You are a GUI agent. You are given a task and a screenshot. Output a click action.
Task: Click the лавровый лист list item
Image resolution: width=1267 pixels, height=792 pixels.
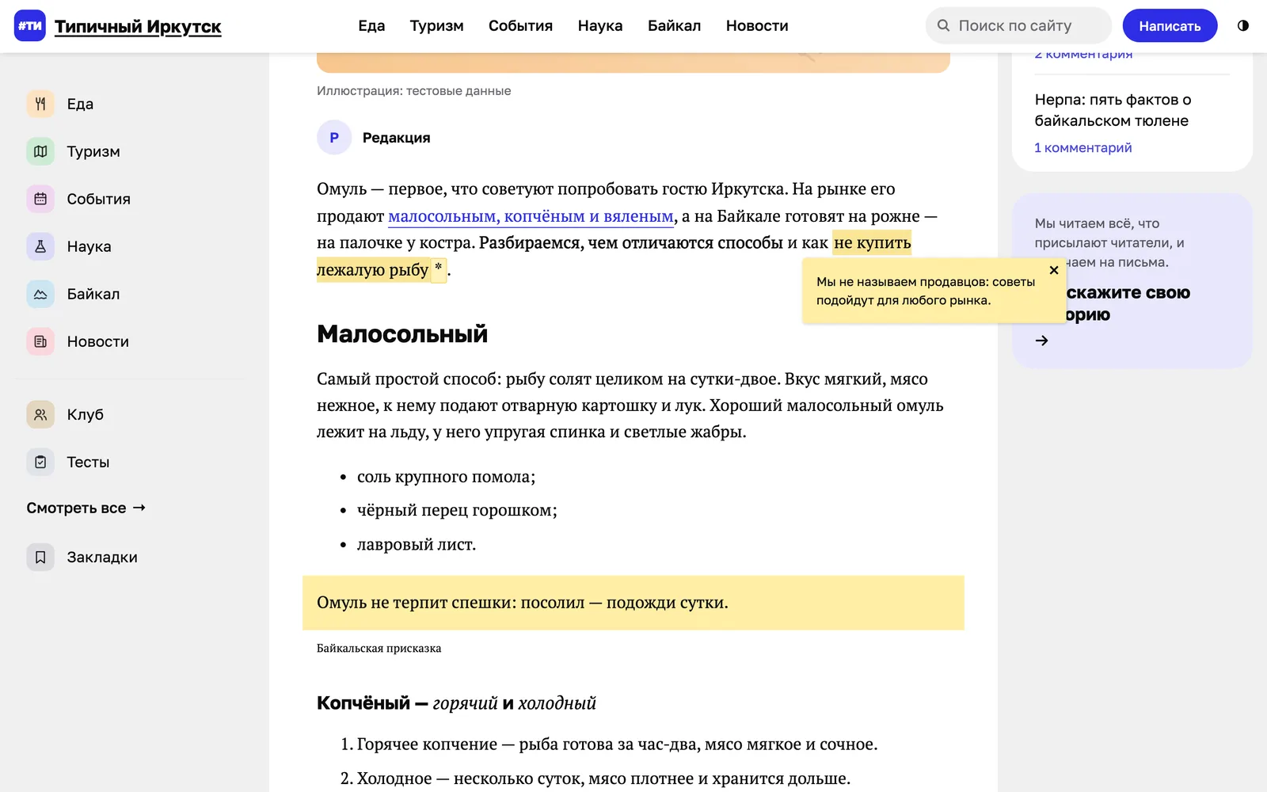[417, 544]
